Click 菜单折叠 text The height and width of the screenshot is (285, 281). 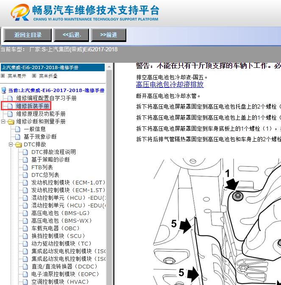48,76
